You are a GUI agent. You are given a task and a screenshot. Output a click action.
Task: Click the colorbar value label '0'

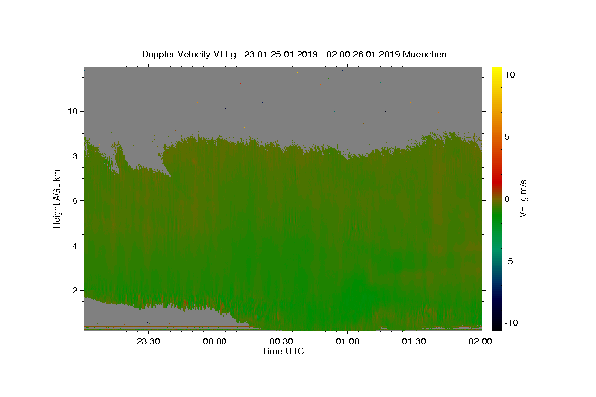(506, 199)
